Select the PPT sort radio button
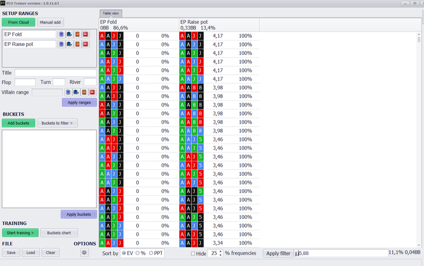 (x=151, y=253)
